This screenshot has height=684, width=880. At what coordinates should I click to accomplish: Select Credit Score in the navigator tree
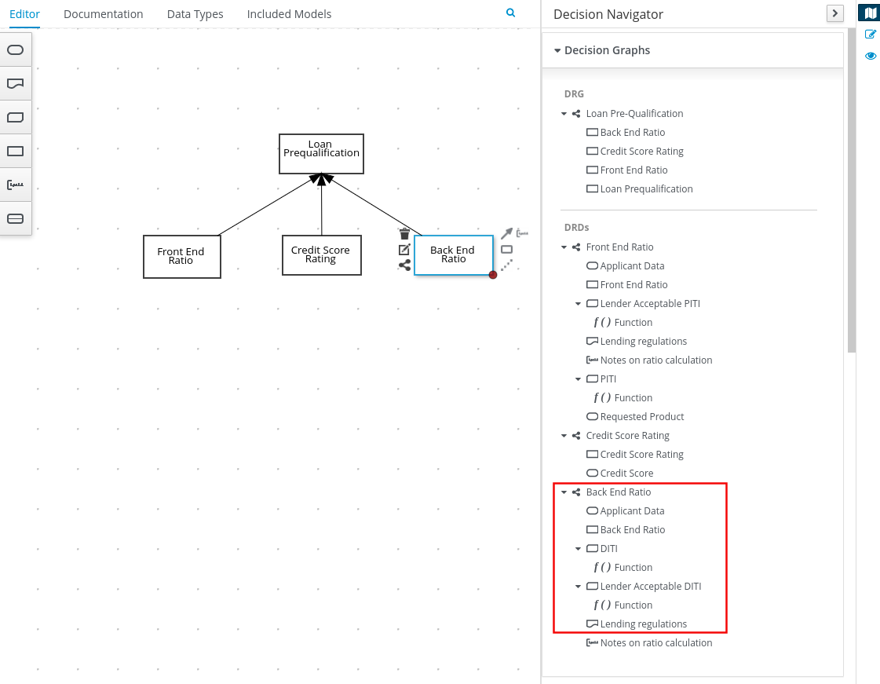coord(626,474)
